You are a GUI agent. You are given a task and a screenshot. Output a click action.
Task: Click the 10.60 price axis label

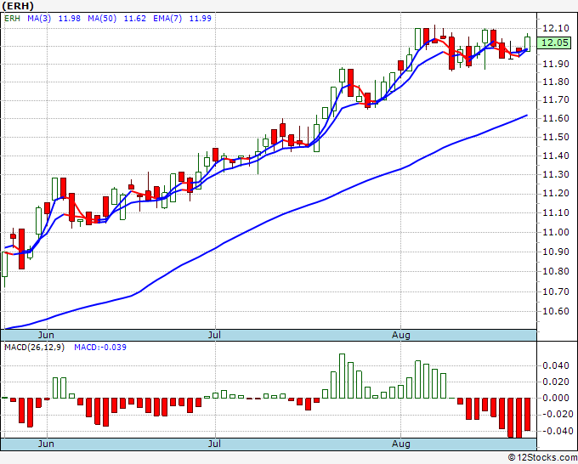[556, 311]
